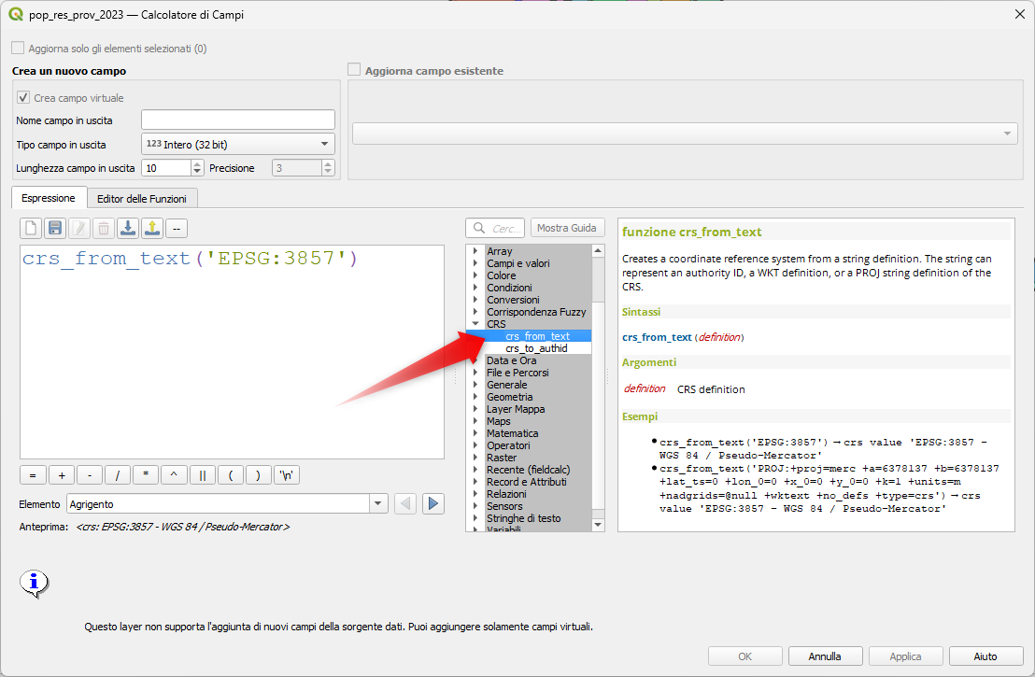Insert the division operator
This screenshot has width=1035, height=677.
click(x=118, y=475)
